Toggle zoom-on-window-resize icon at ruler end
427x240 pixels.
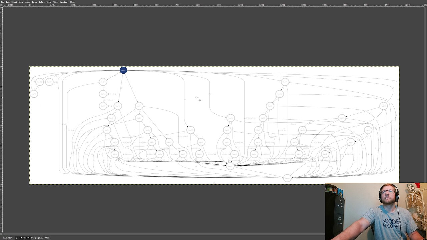(425, 5)
